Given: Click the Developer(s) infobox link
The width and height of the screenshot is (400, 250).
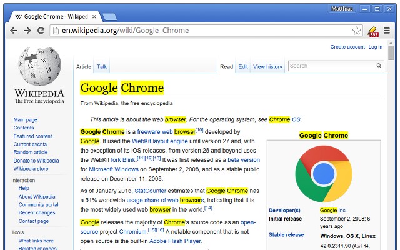Looking at the screenshot, I should click(284, 211).
